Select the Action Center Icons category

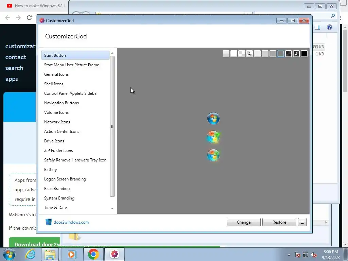(x=75, y=132)
